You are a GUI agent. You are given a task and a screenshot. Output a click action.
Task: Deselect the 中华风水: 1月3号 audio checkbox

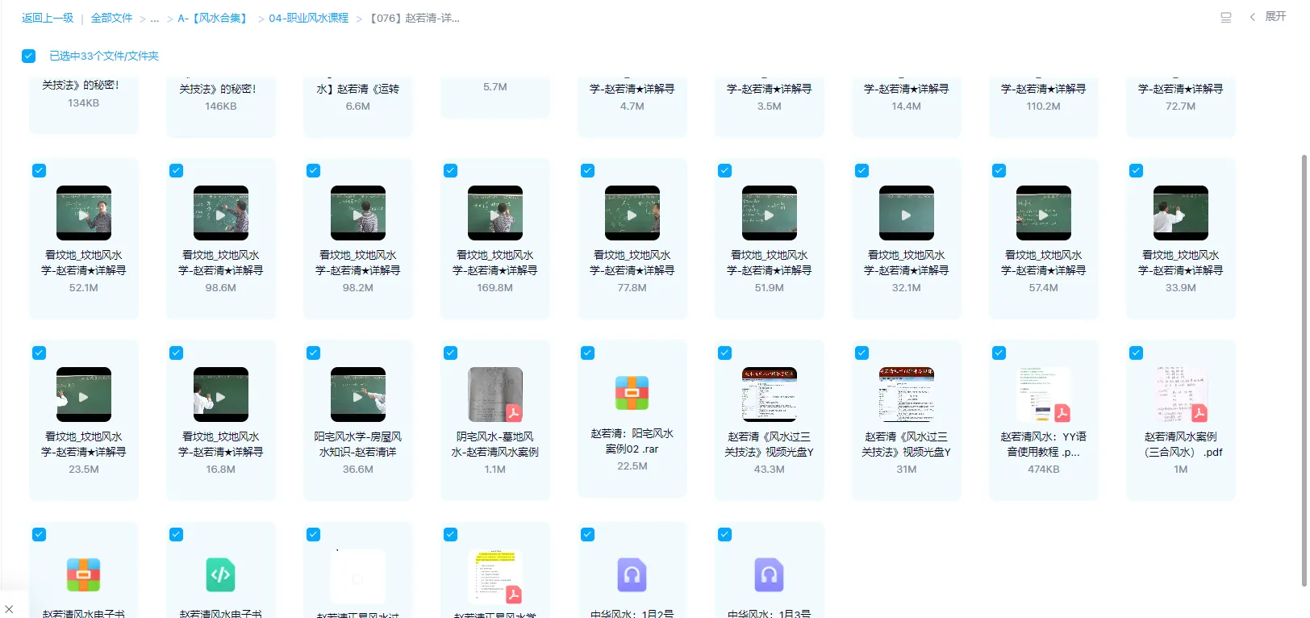[724, 534]
